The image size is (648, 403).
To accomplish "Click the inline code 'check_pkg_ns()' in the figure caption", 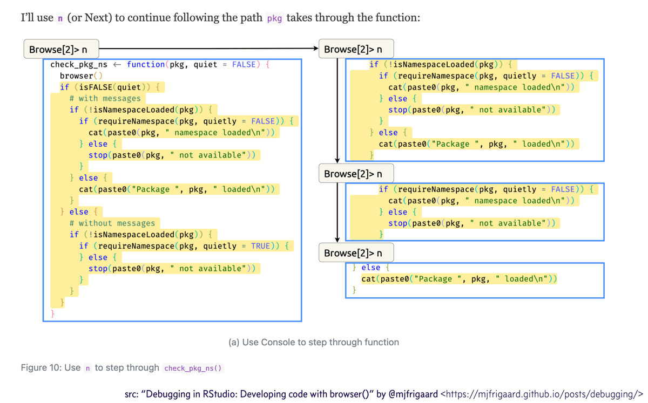I will click(x=193, y=368).
